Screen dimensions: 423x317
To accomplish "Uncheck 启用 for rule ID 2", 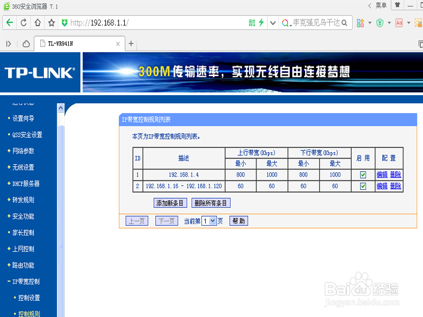I will [362, 186].
